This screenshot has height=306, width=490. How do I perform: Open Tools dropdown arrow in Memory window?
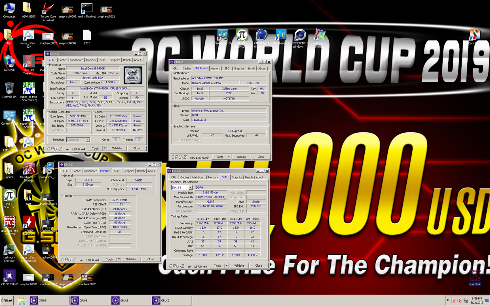[x=119, y=259]
